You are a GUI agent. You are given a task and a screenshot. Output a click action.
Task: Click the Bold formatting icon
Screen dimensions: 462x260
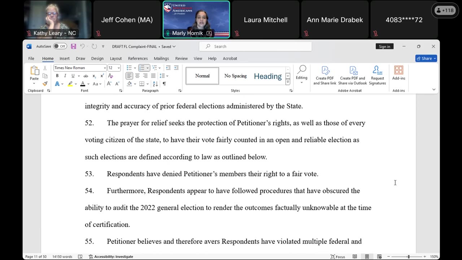(57, 76)
